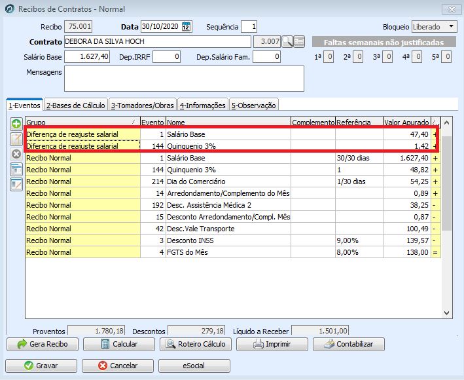Click the table layout icon in sidebar
This screenshot has width=464, height=380.
click(x=16, y=170)
